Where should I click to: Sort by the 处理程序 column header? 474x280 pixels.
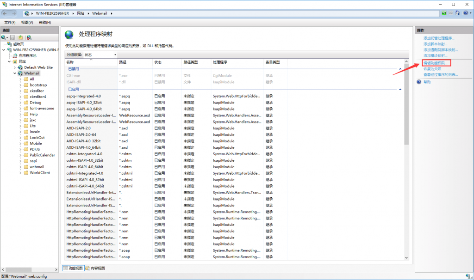[237, 62]
